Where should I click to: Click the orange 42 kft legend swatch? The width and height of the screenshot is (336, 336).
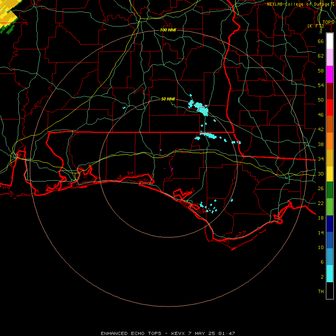[x=330, y=141]
